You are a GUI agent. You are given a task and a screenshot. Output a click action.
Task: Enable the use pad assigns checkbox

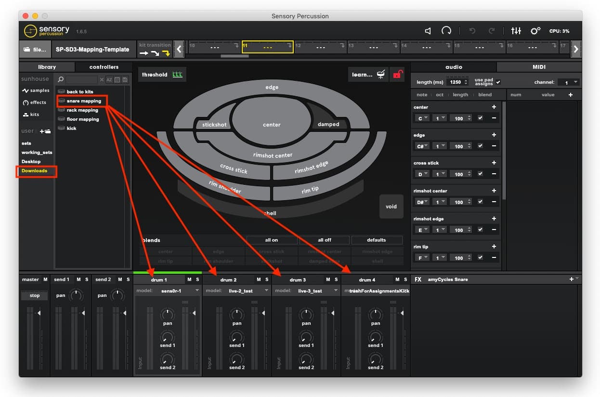click(497, 81)
